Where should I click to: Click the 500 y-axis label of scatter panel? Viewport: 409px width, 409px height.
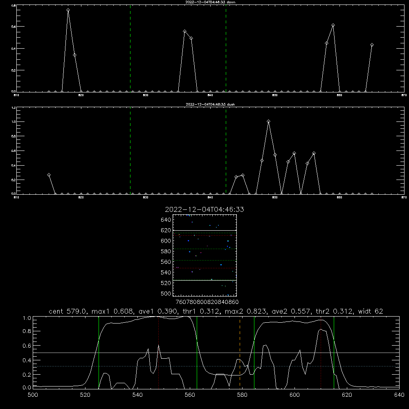(x=166, y=294)
